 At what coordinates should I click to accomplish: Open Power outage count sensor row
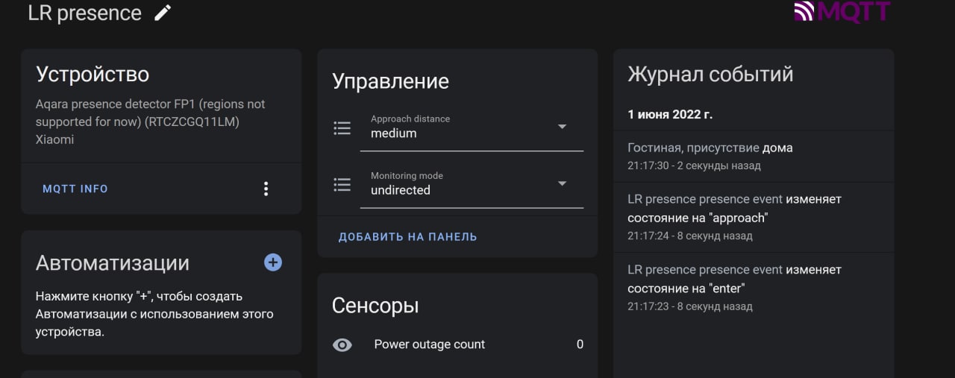pyautogui.click(x=457, y=344)
